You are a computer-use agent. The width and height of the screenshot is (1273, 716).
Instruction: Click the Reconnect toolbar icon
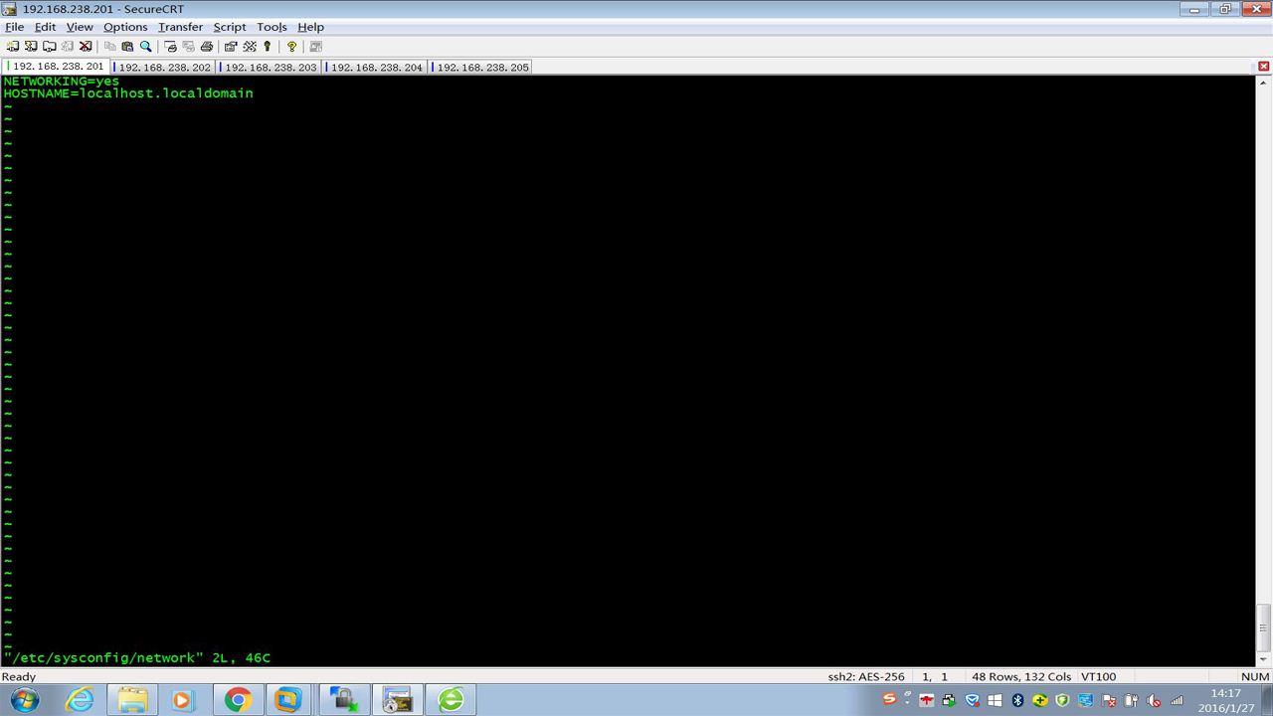pyautogui.click(x=67, y=47)
